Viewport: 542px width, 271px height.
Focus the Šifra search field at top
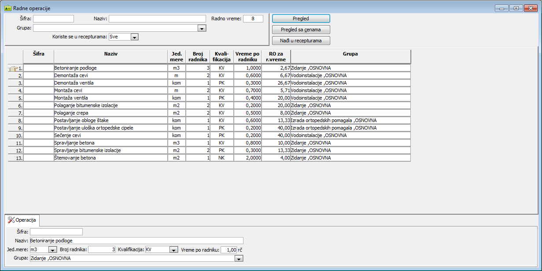click(x=53, y=19)
